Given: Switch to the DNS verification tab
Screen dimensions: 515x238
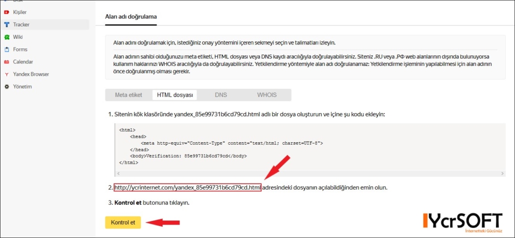Looking at the screenshot, I should (x=220, y=95).
